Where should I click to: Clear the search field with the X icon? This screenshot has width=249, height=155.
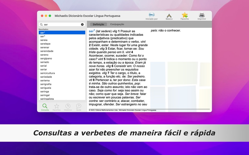[x=82, y=24]
